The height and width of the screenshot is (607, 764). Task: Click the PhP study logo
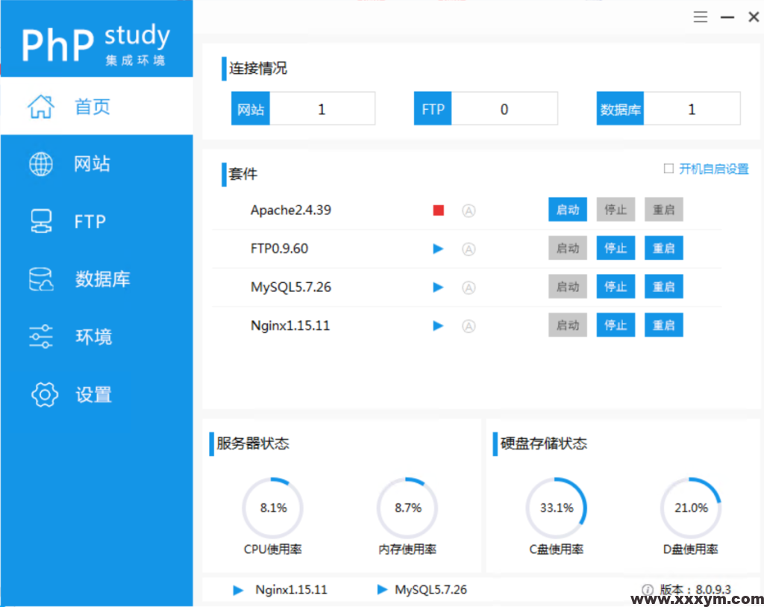pos(96,42)
